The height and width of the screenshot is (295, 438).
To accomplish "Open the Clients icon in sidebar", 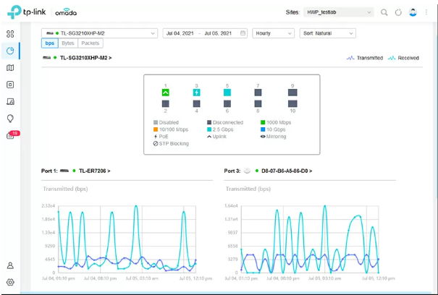I will pyautogui.click(x=10, y=102).
